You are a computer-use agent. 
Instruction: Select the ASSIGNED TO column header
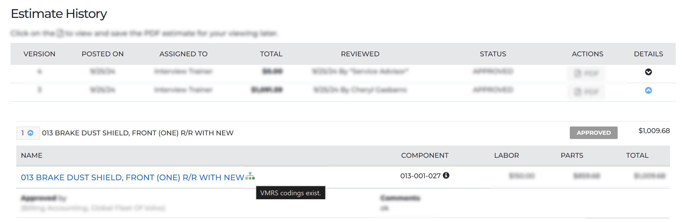point(183,54)
